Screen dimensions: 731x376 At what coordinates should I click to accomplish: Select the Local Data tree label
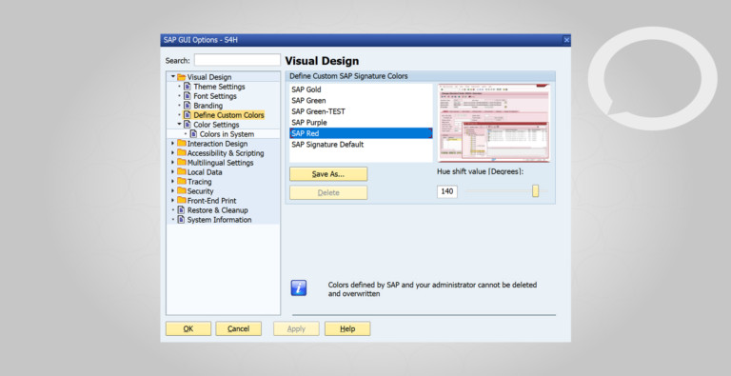point(205,172)
